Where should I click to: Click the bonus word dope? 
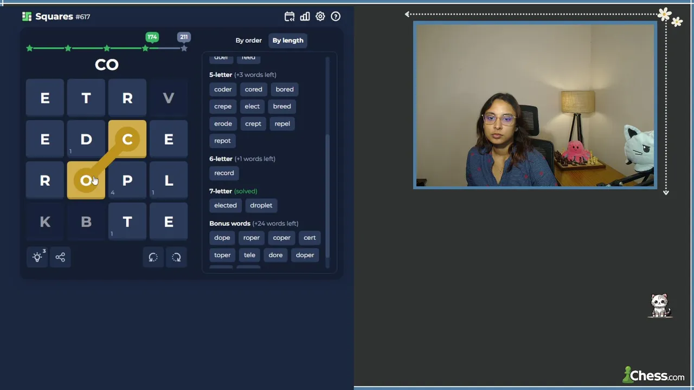coord(222,238)
